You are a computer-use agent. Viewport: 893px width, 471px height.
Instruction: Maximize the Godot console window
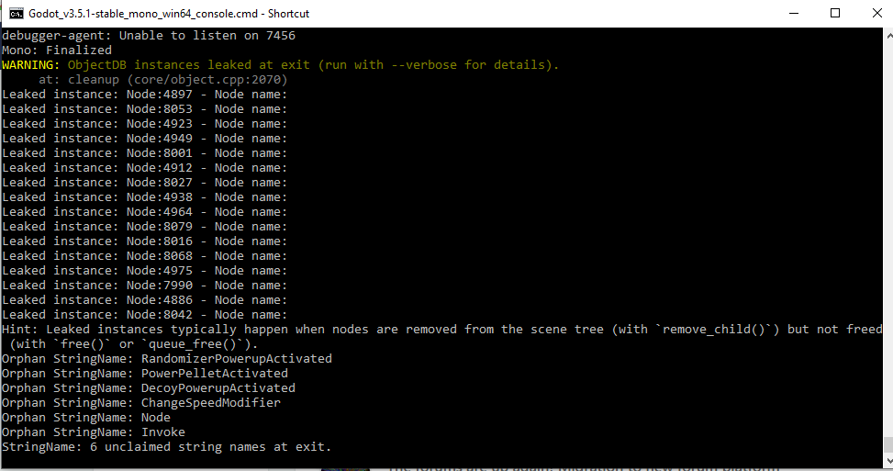(x=835, y=13)
